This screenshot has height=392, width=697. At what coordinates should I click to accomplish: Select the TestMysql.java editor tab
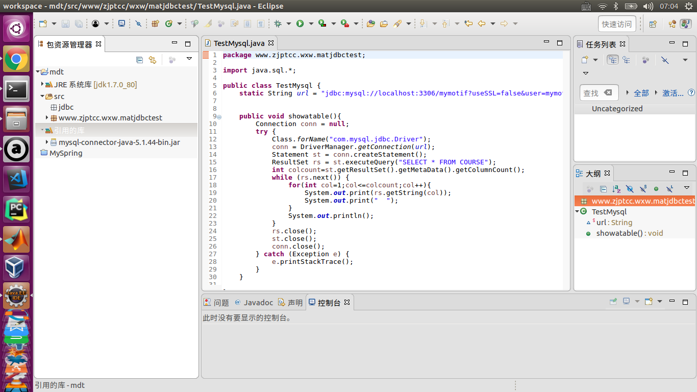pos(239,43)
